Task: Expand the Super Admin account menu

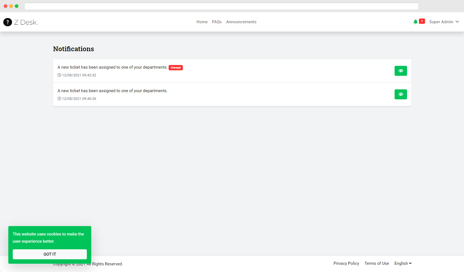Action: tap(441, 22)
